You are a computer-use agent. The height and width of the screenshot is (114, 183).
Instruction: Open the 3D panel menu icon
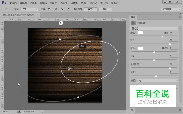[x=180, y=110]
